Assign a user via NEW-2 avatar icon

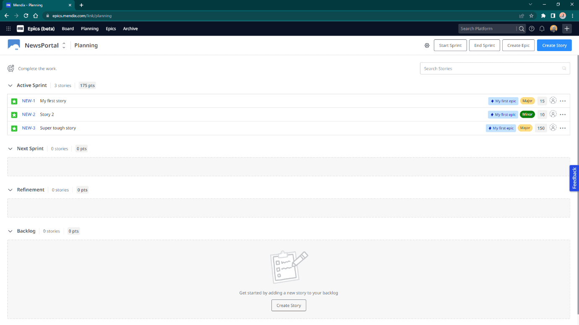[x=553, y=114]
